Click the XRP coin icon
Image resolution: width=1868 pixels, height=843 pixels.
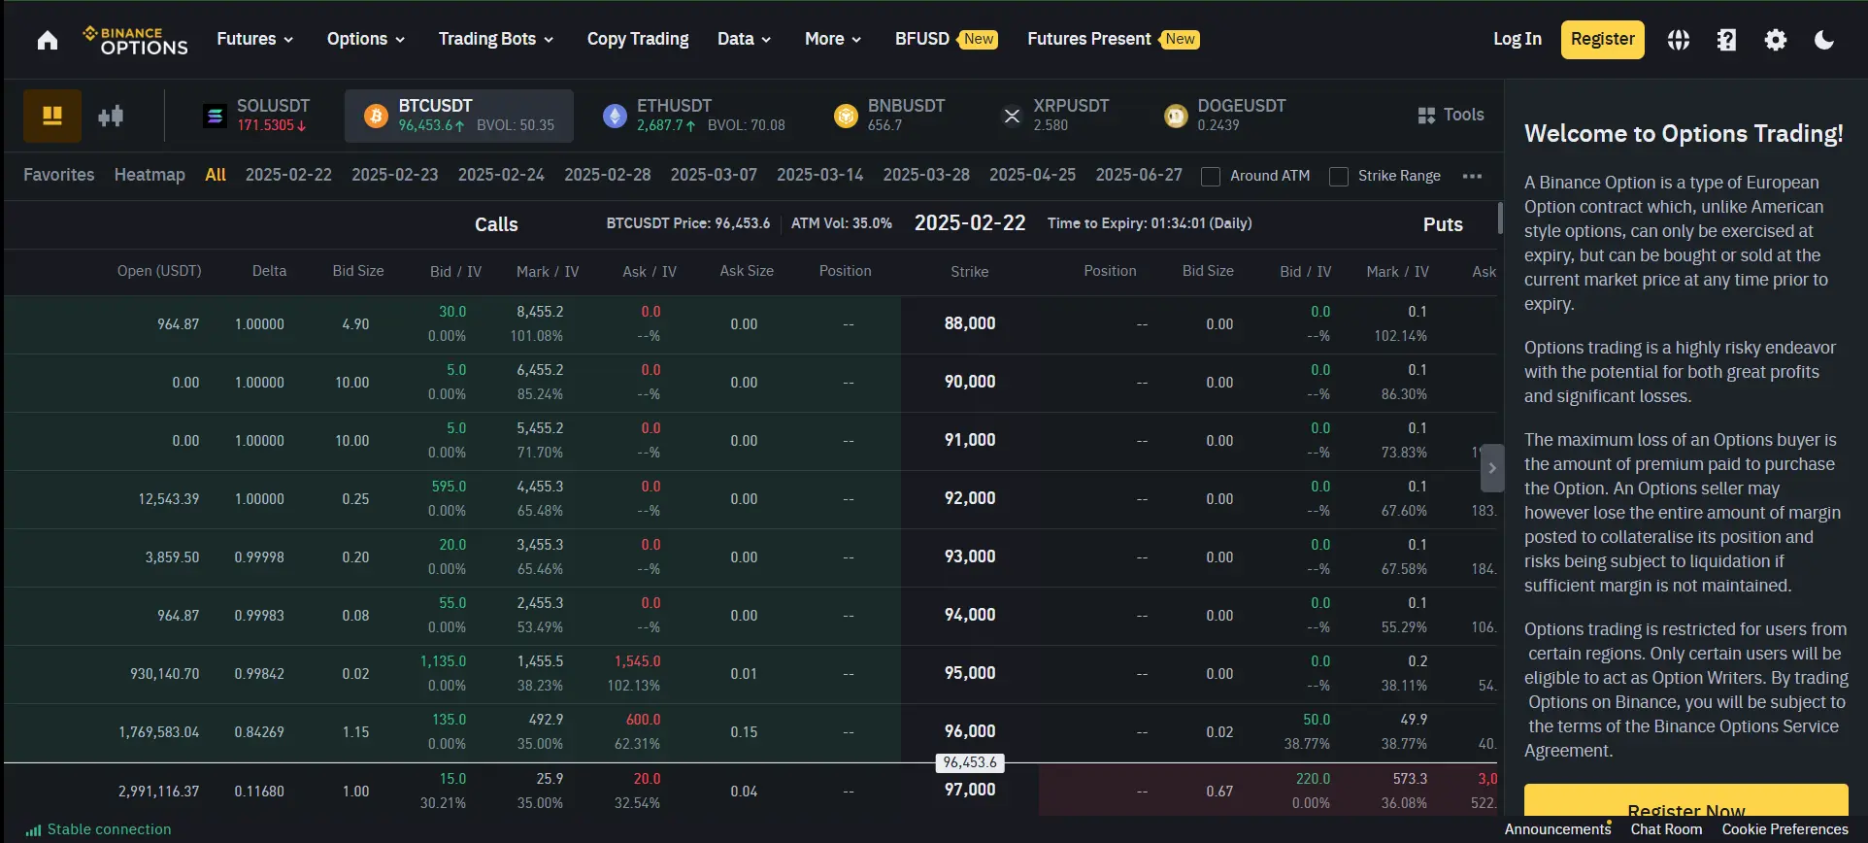click(x=1012, y=117)
